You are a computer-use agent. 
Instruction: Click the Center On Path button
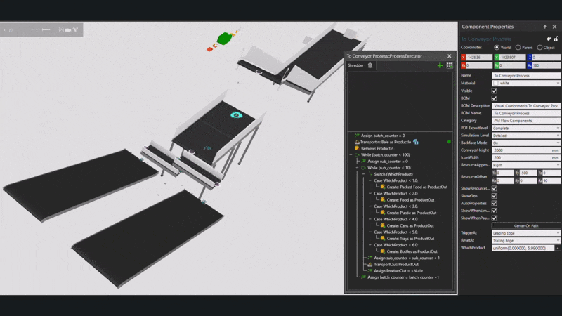(526, 225)
